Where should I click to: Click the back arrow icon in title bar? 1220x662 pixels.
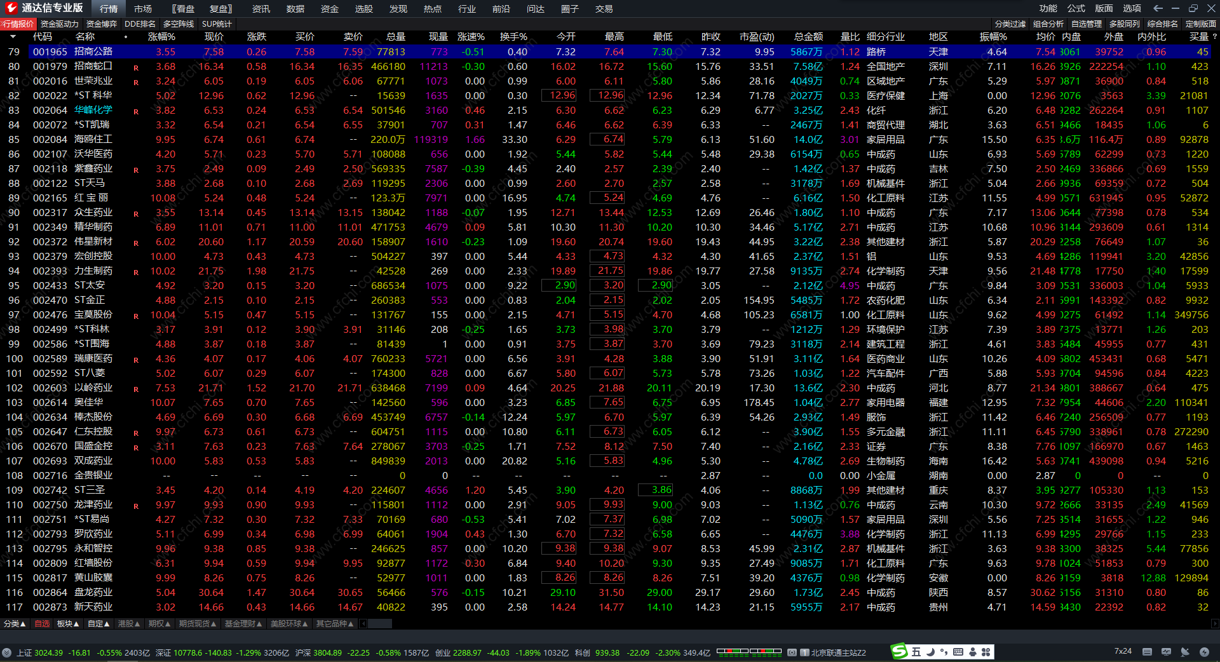point(1158,8)
